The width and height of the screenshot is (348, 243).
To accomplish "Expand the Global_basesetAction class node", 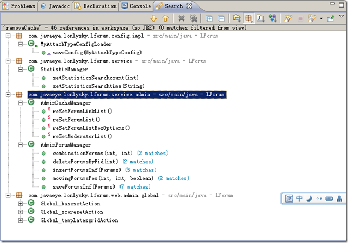I will coord(21,204).
